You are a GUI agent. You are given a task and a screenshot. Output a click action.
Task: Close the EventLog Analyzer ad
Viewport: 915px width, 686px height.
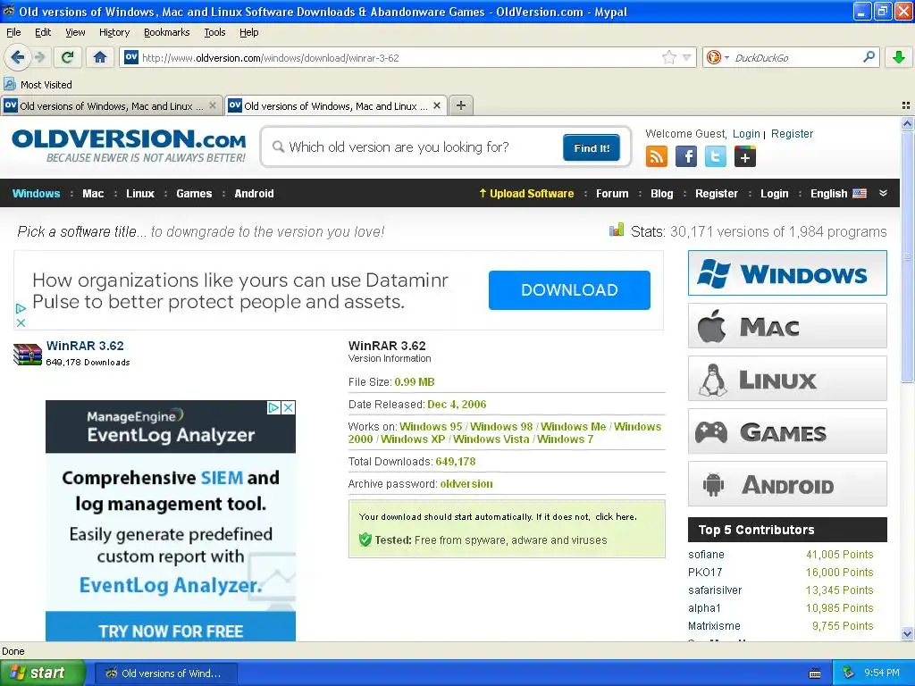tap(289, 407)
